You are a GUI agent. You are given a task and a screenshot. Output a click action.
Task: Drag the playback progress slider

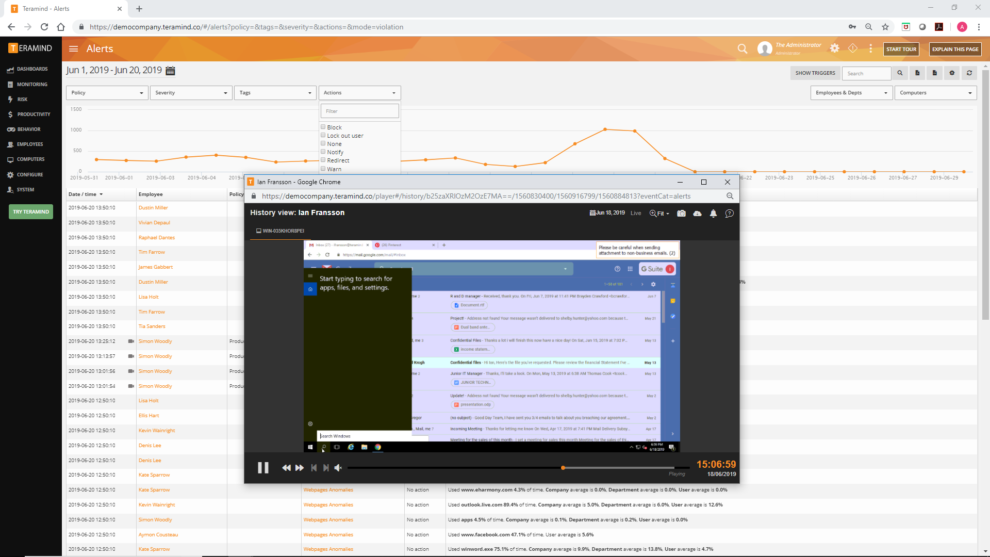(x=564, y=467)
